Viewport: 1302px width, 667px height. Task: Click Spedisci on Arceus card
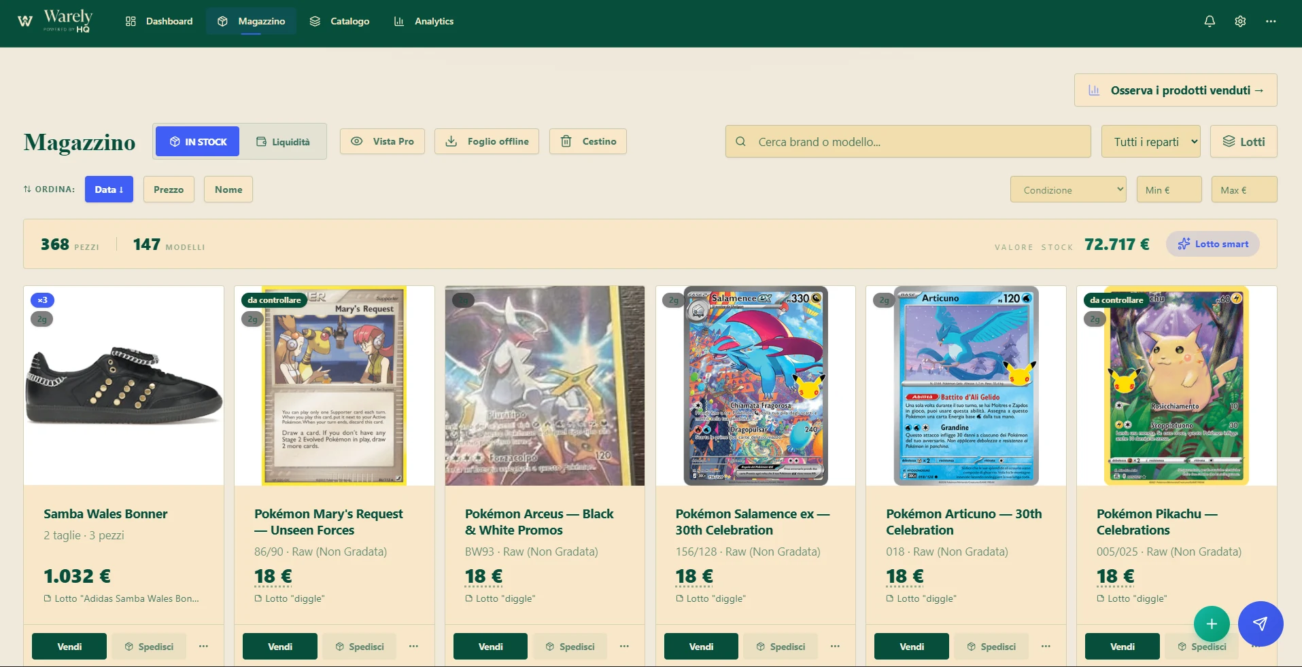pyautogui.click(x=570, y=647)
